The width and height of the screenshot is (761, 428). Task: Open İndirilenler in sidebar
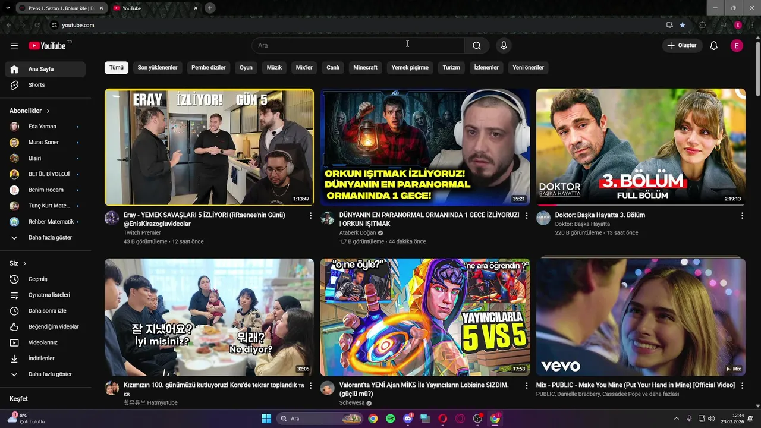[x=45, y=358]
